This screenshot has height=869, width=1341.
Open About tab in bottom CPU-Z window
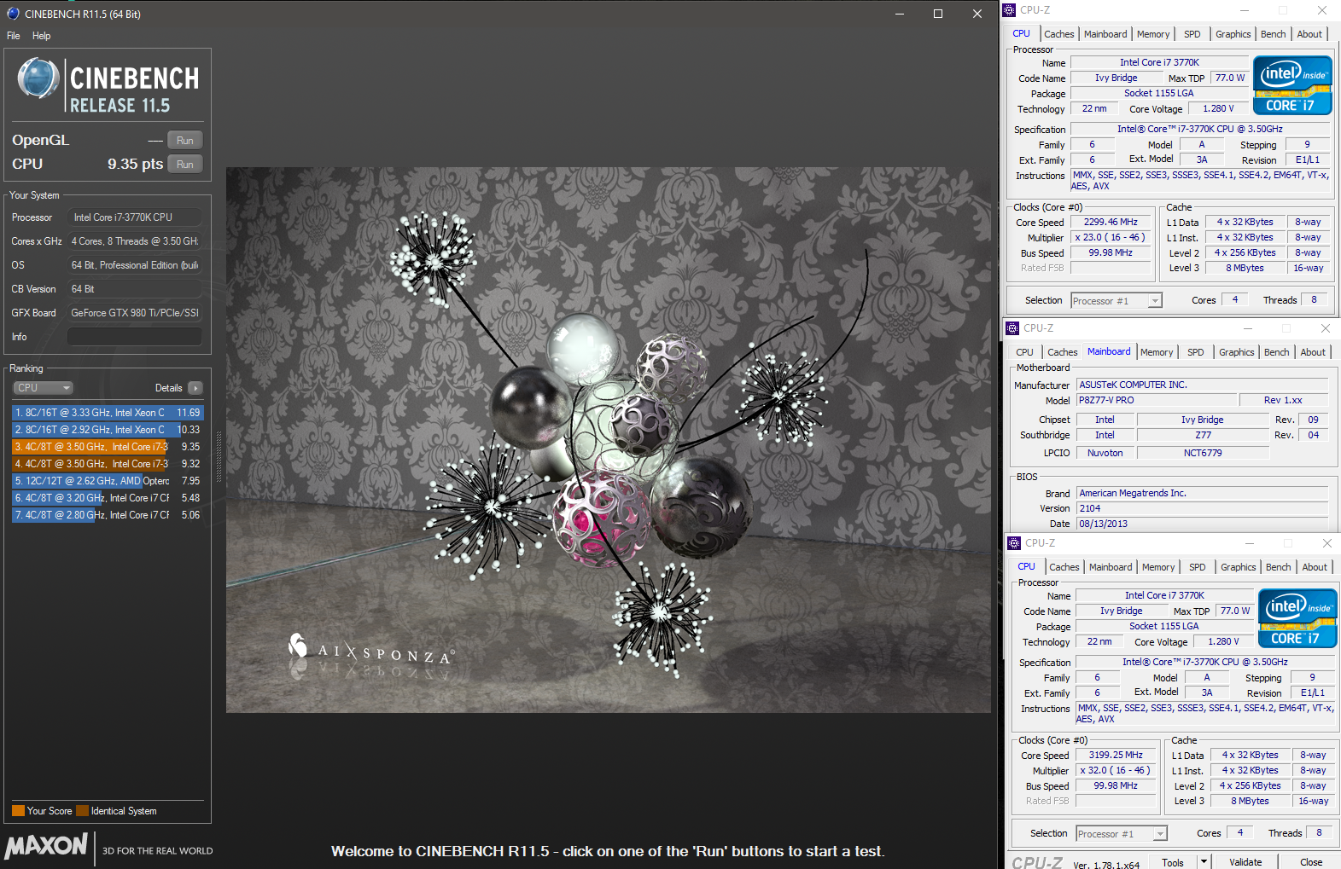(1315, 567)
